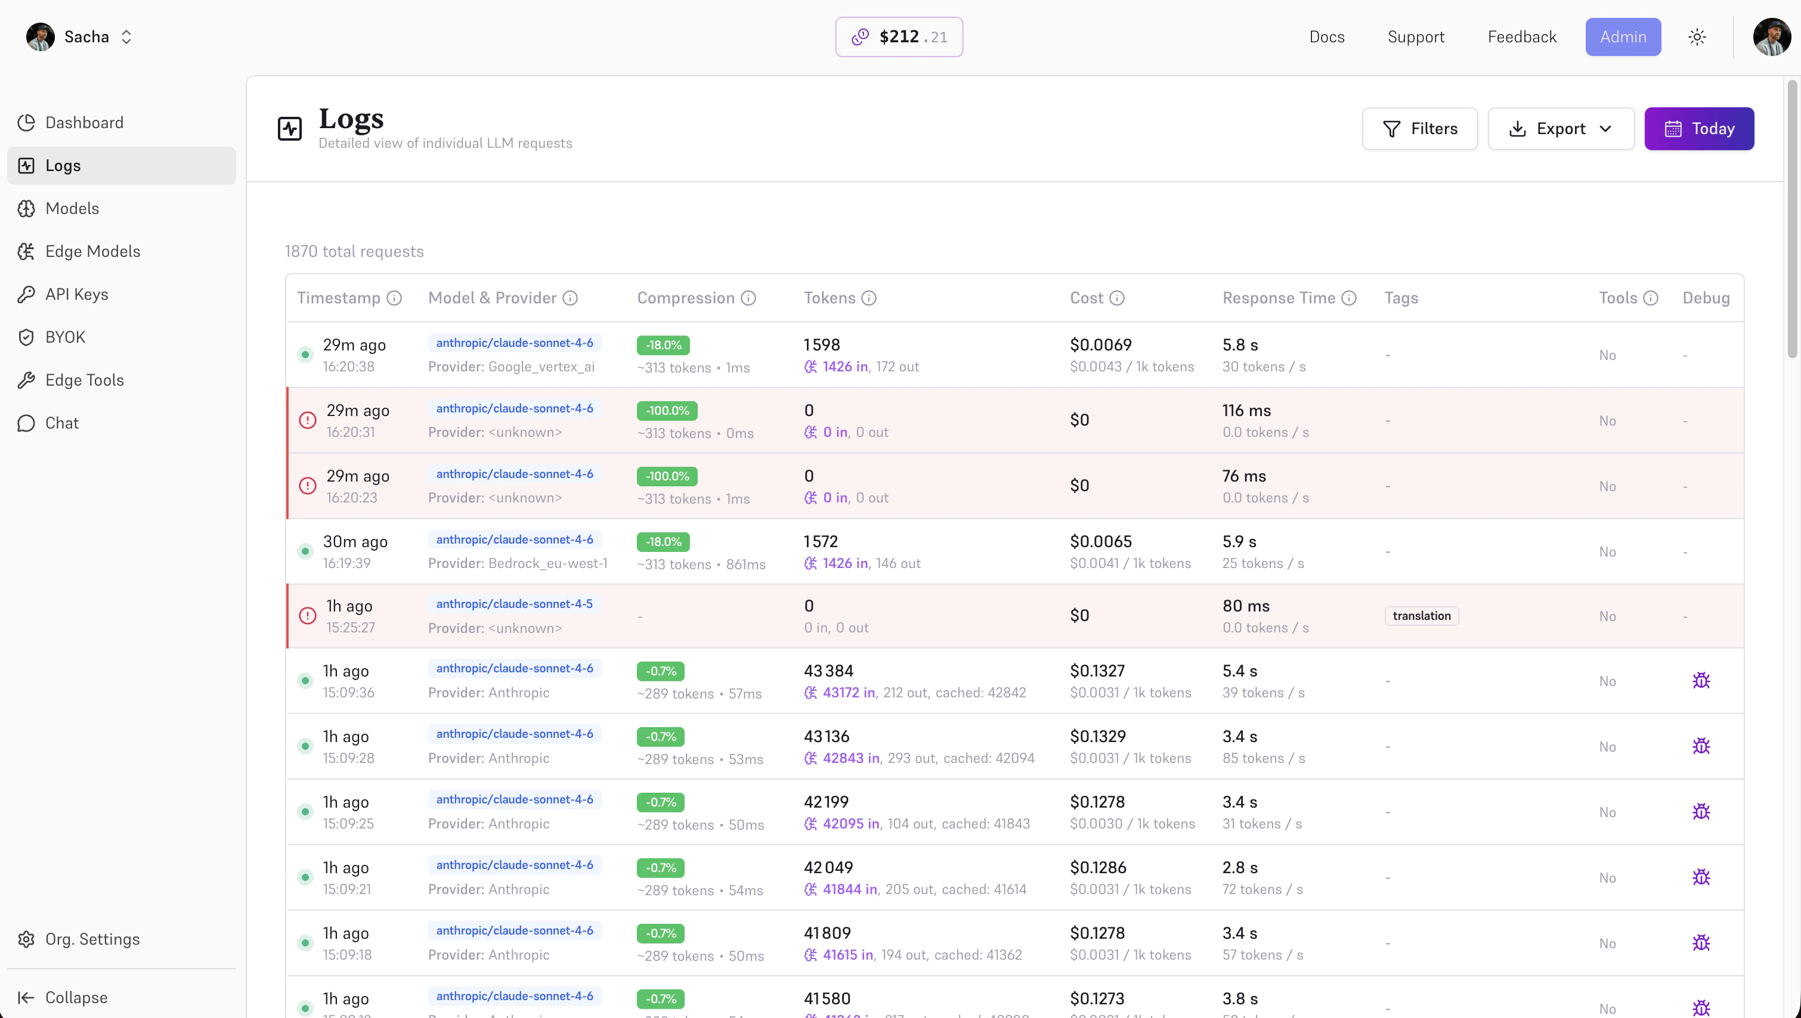
Task: Open debug bug icon for 15:09:21 request
Action: pyautogui.click(x=1700, y=877)
